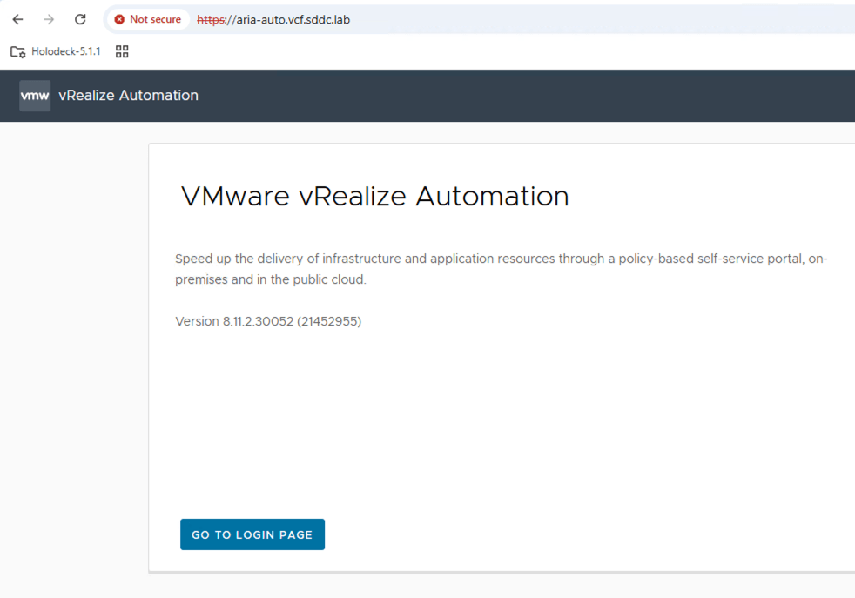The width and height of the screenshot is (855, 598).
Task: Click the vRealize Automation header title
Action: [x=128, y=96]
